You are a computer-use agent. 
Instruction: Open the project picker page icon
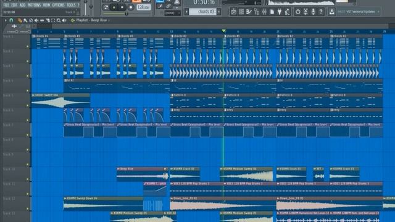coord(272,12)
